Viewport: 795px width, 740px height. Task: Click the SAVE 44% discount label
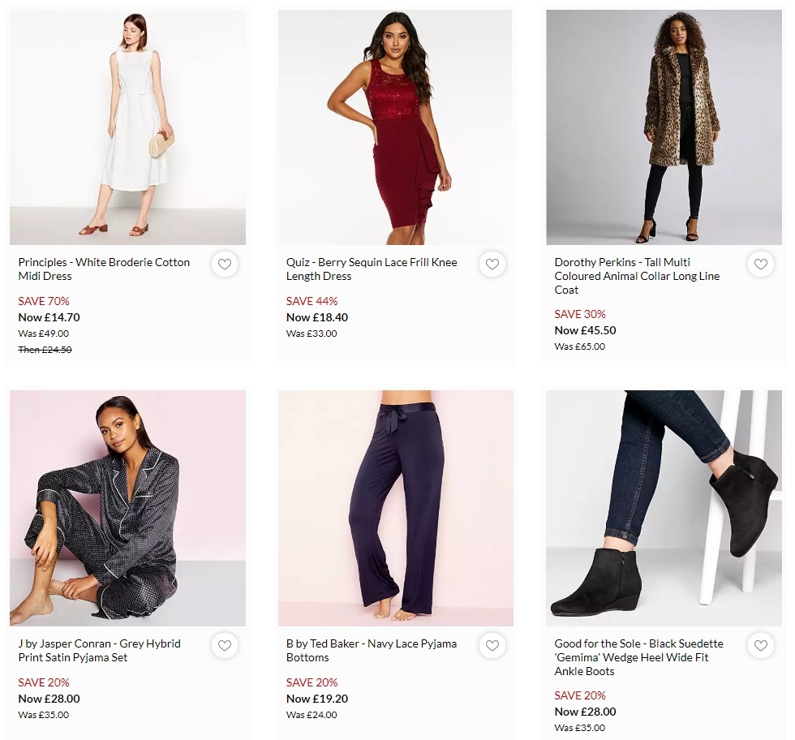(x=312, y=301)
